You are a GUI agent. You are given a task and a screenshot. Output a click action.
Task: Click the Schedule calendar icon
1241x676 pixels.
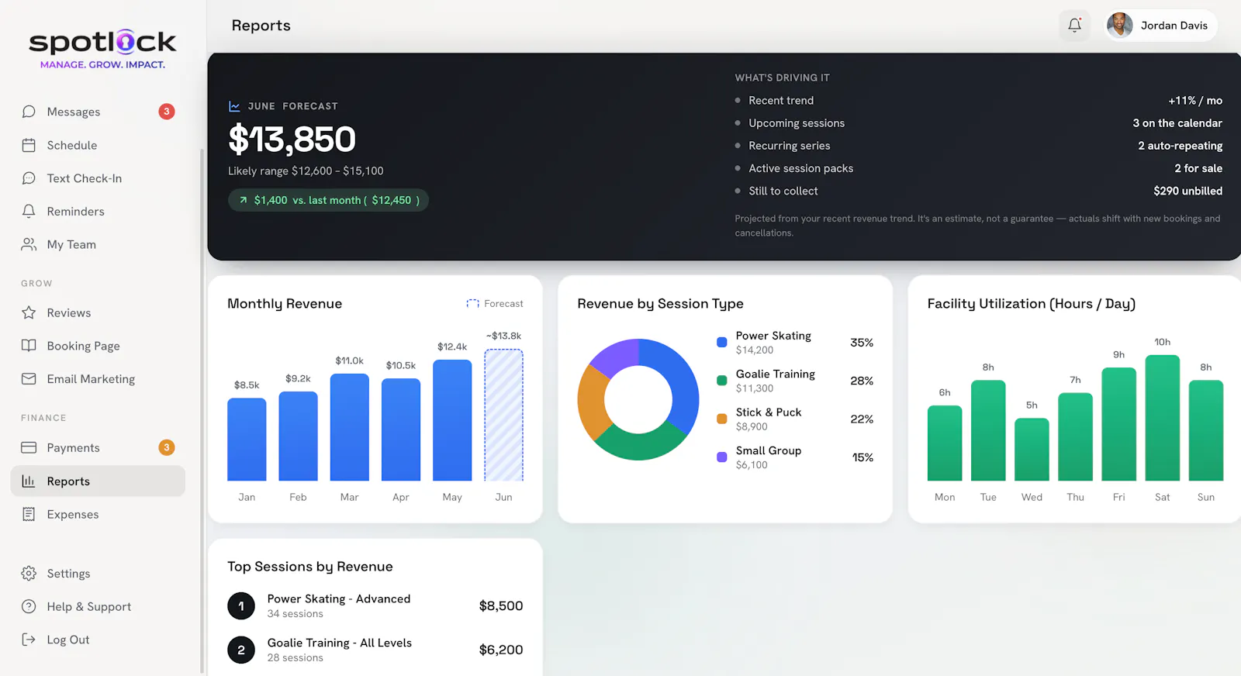pyautogui.click(x=29, y=145)
